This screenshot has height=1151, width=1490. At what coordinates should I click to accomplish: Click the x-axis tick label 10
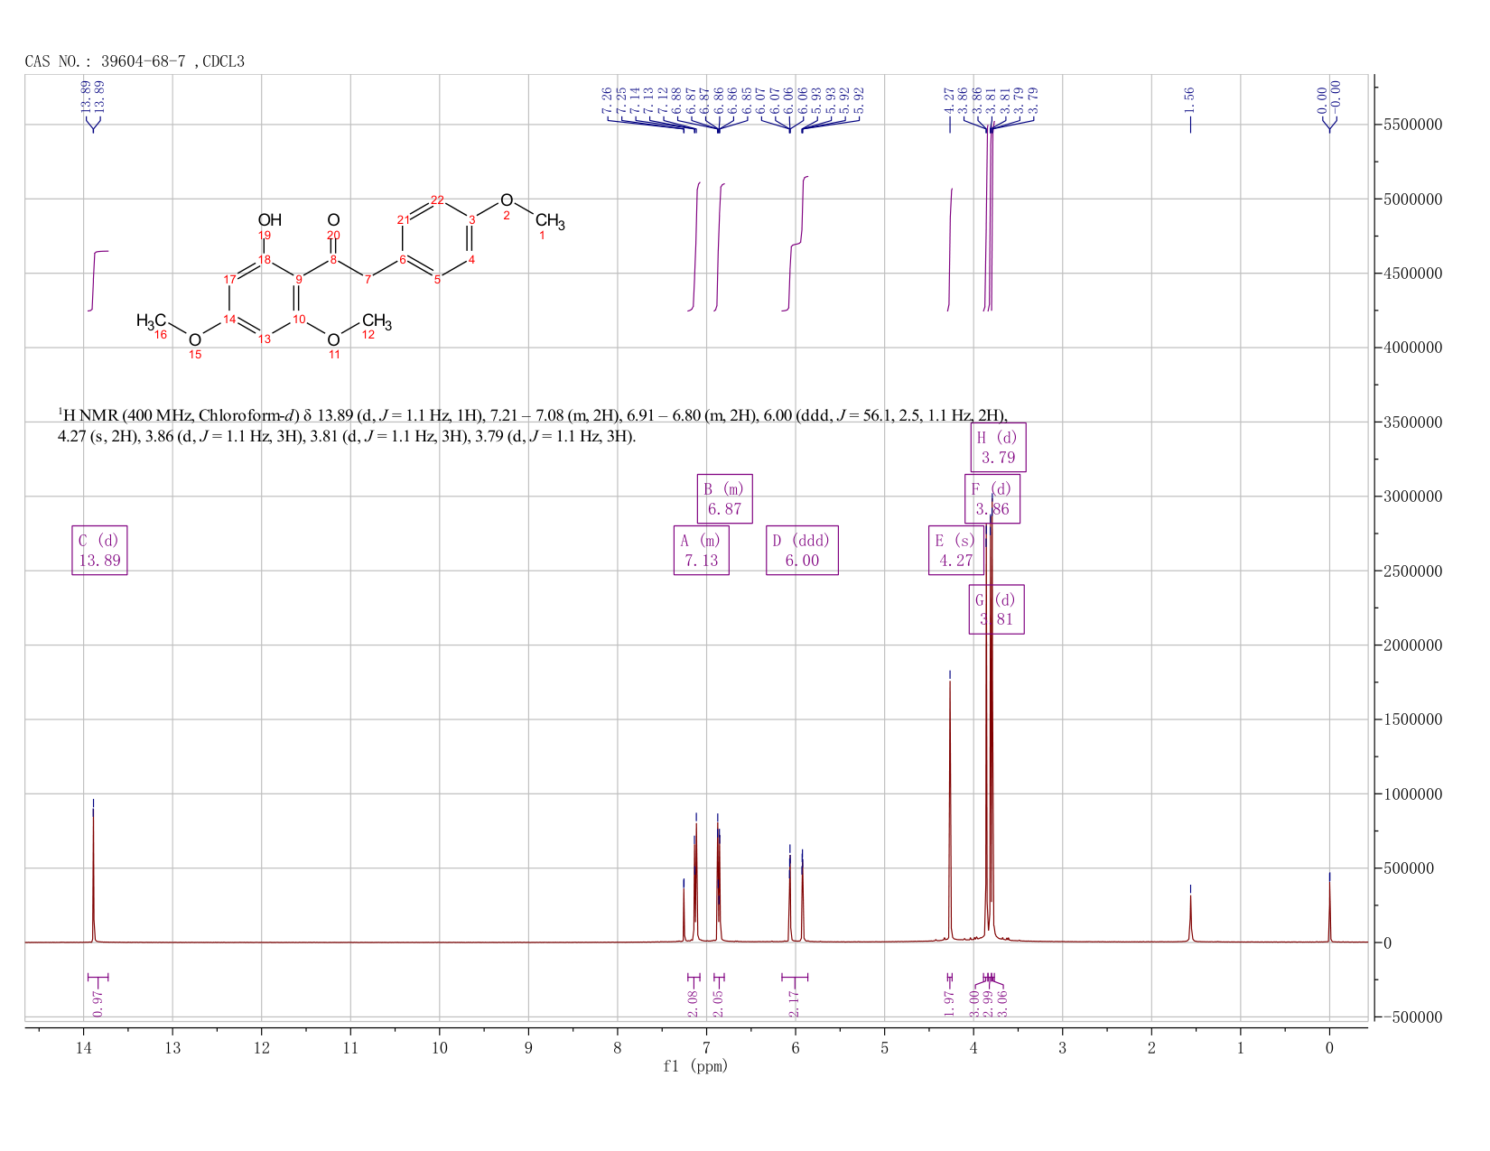(439, 1048)
